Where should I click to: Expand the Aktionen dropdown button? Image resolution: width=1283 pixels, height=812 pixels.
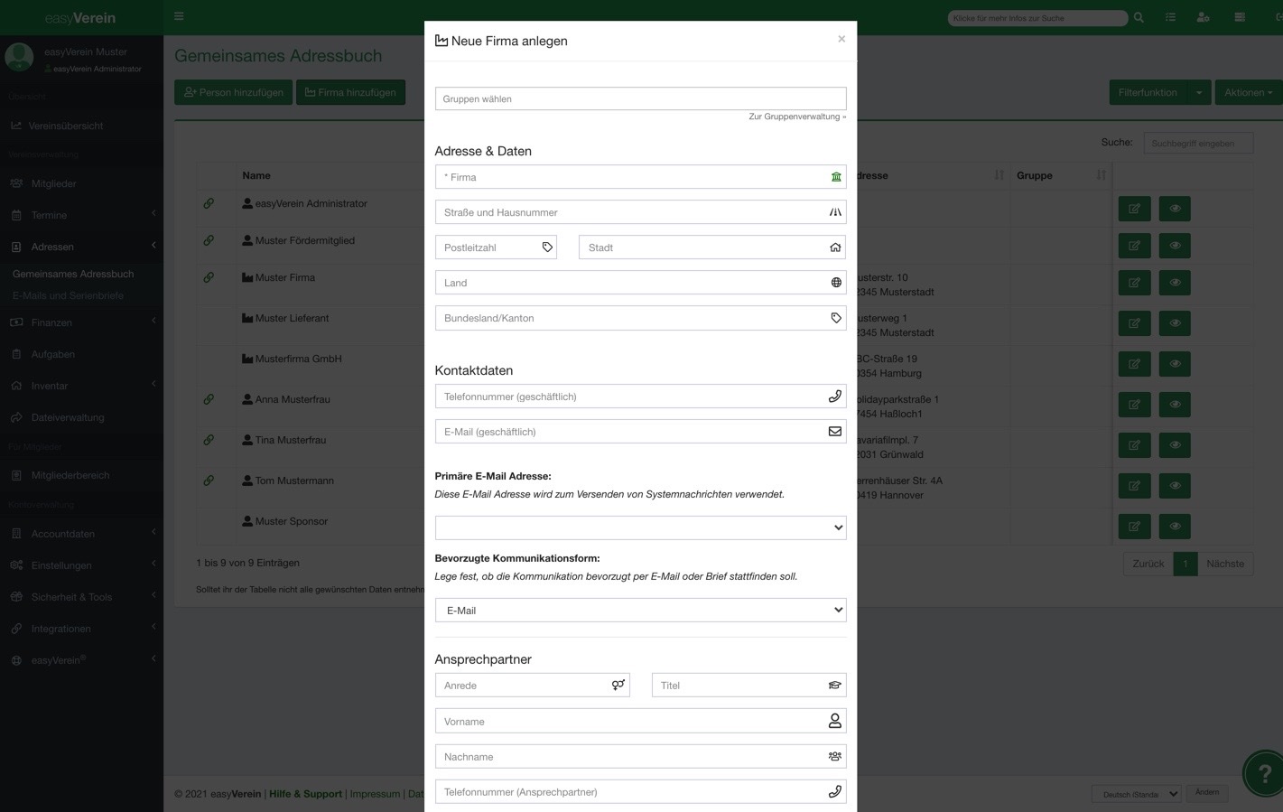click(1248, 92)
